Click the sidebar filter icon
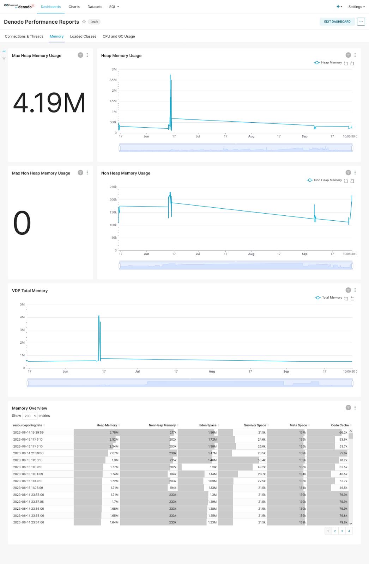369x564 pixels. click(4, 58)
